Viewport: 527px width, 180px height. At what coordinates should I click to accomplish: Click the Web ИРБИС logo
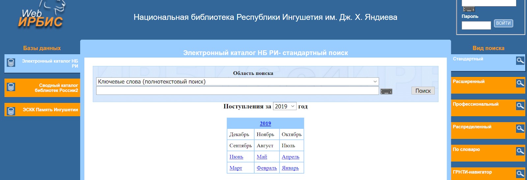pos(41,16)
